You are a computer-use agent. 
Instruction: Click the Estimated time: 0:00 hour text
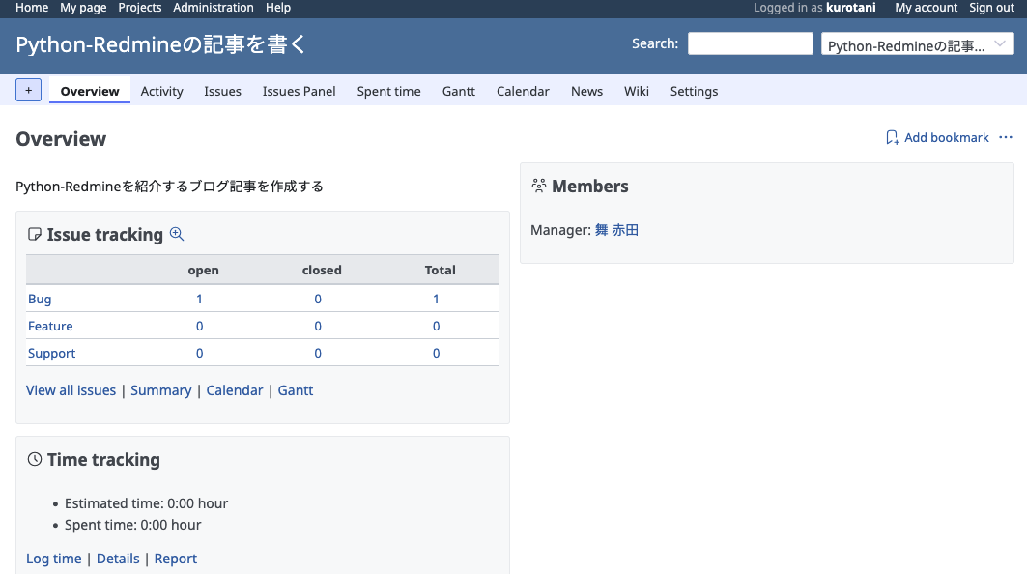coord(146,503)
